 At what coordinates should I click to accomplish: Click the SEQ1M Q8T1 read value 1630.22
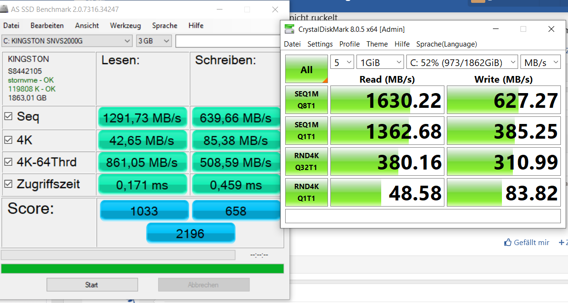pos(387,100)
